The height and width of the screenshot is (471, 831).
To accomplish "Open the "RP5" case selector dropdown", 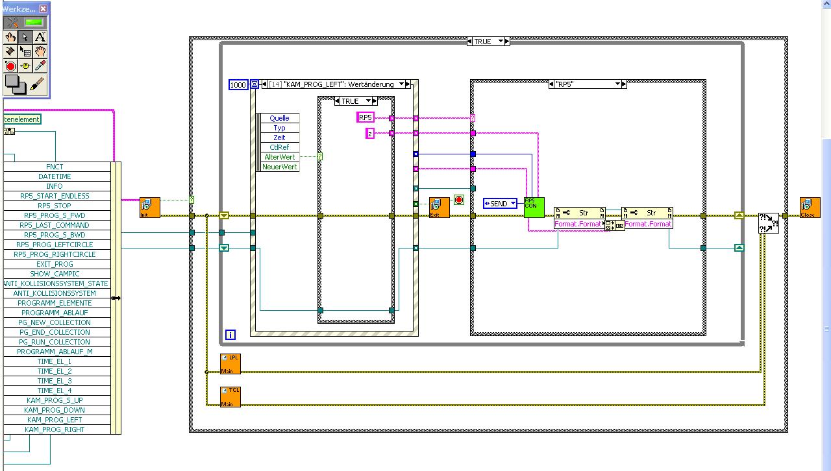I will click(x=617, y=84).
